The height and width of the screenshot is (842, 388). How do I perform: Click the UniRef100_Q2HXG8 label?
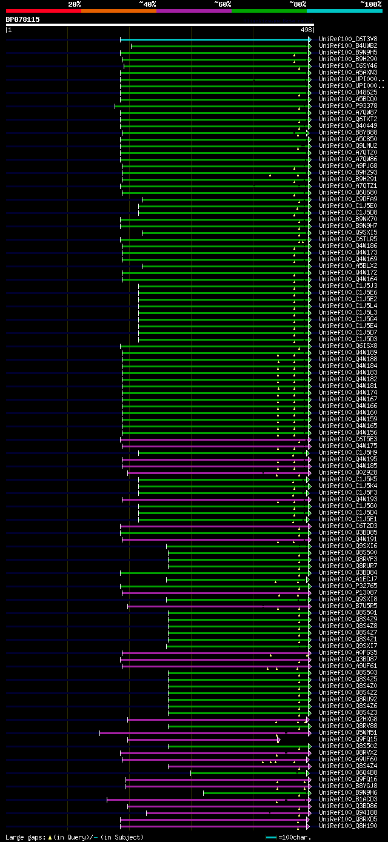click(348, 719)
